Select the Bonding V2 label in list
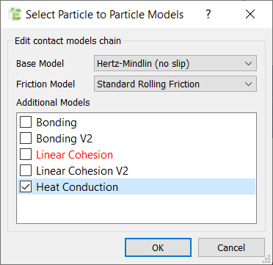The width and height of the screenshot is (273, 265). 65,139
